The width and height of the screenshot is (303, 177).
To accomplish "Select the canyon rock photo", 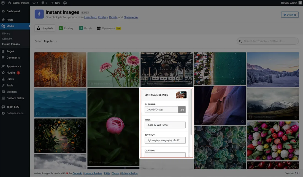I will point(220,105).
